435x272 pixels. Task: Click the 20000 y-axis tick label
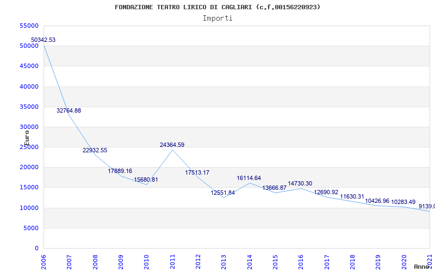pos(29,168)
